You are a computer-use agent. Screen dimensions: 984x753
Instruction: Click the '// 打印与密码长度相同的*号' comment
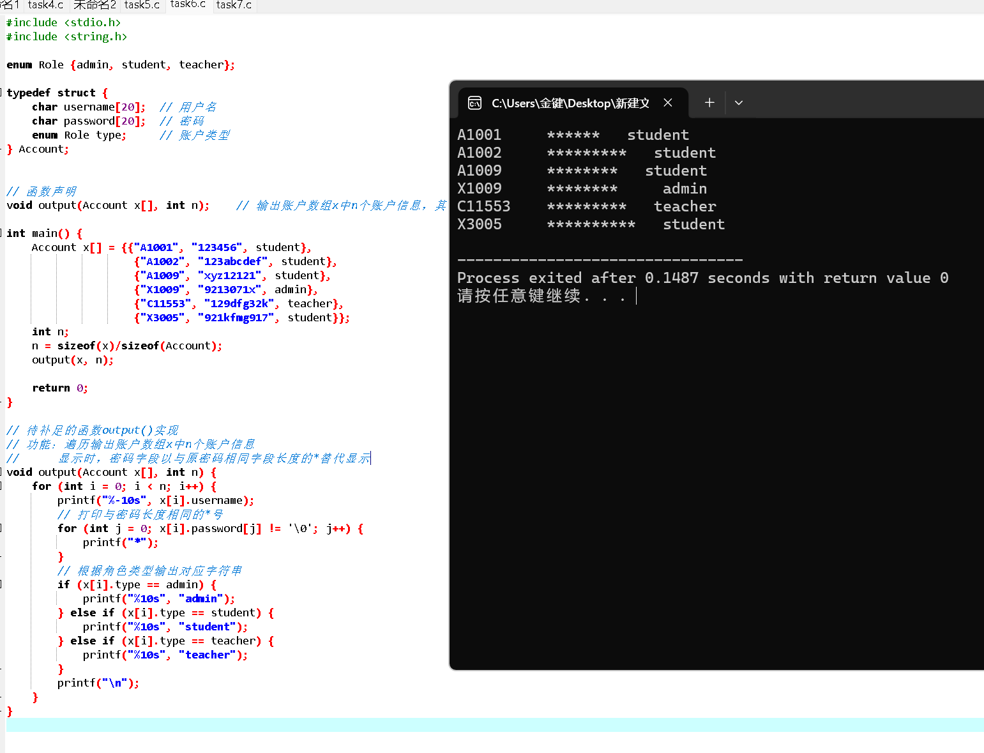coord(140,514)
